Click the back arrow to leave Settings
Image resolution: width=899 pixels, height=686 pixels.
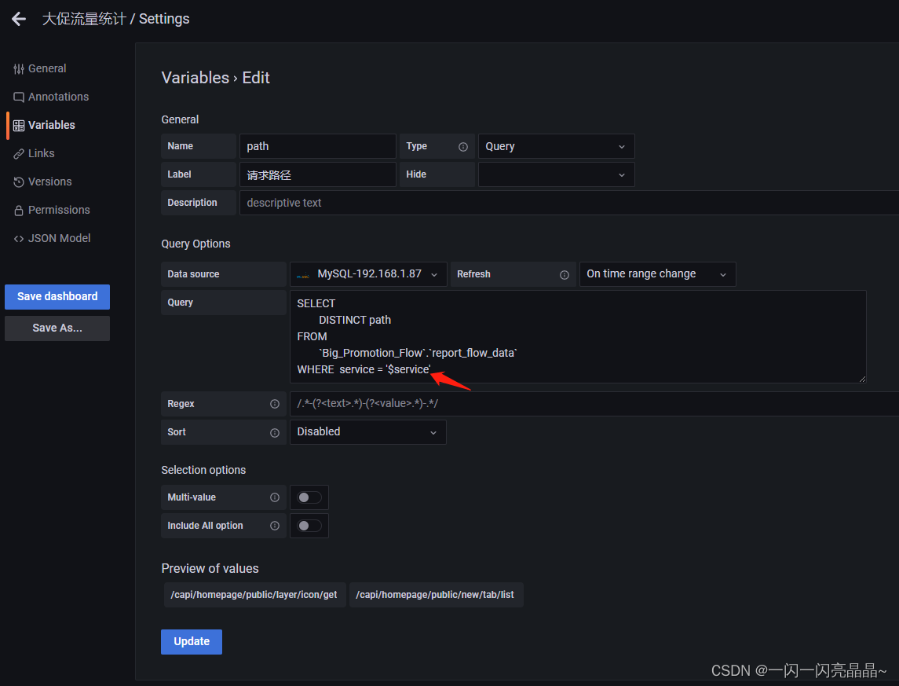pyautogui.click(x=18, y=18)
